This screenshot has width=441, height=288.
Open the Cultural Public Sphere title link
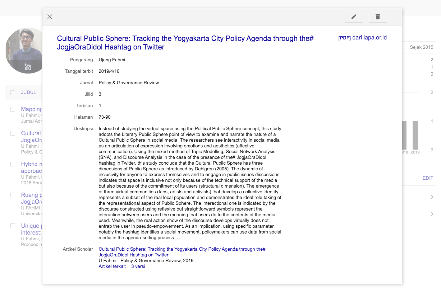(x=185, y=43)
